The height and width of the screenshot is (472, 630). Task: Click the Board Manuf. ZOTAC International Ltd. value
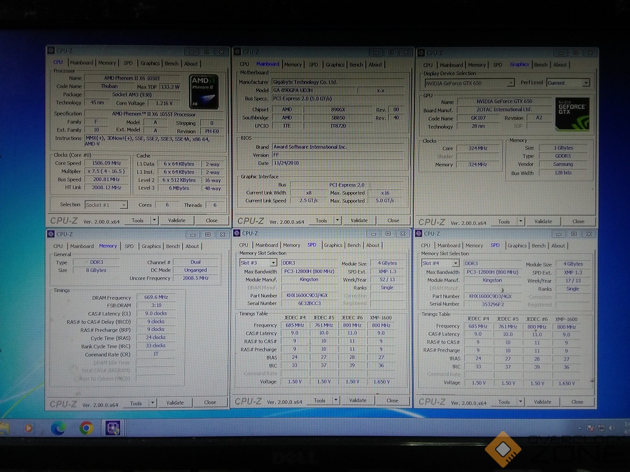tap(504, 110)
